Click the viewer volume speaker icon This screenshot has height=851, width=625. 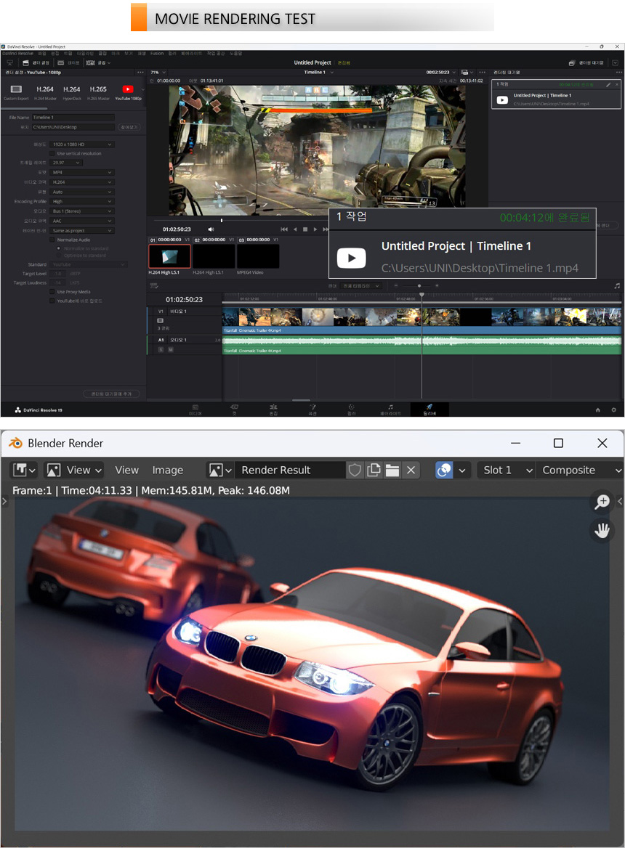click(x=211, y=229)
